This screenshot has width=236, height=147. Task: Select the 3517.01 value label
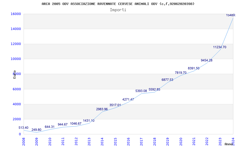[x=115, y=105]
